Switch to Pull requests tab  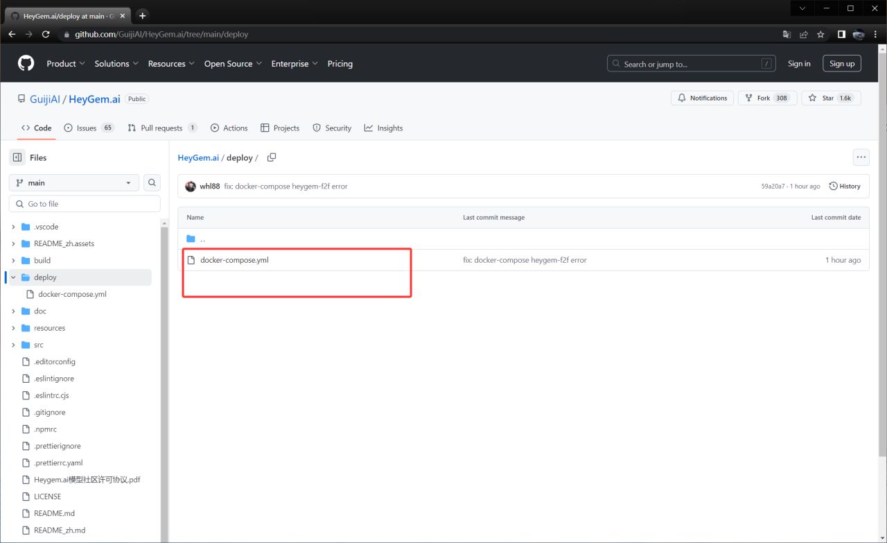point(162,128)
